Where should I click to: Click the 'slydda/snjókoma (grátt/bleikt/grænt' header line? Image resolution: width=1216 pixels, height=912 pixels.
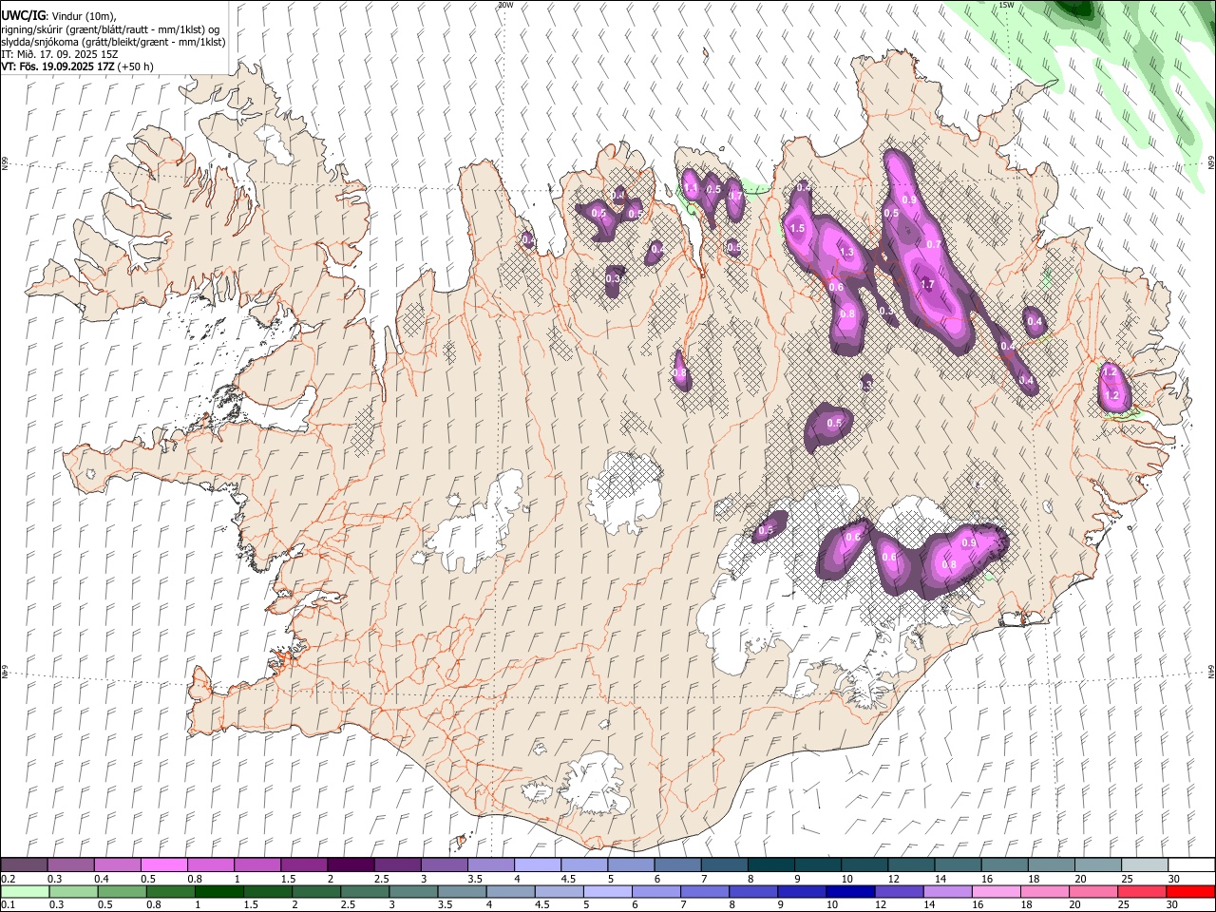113,42
